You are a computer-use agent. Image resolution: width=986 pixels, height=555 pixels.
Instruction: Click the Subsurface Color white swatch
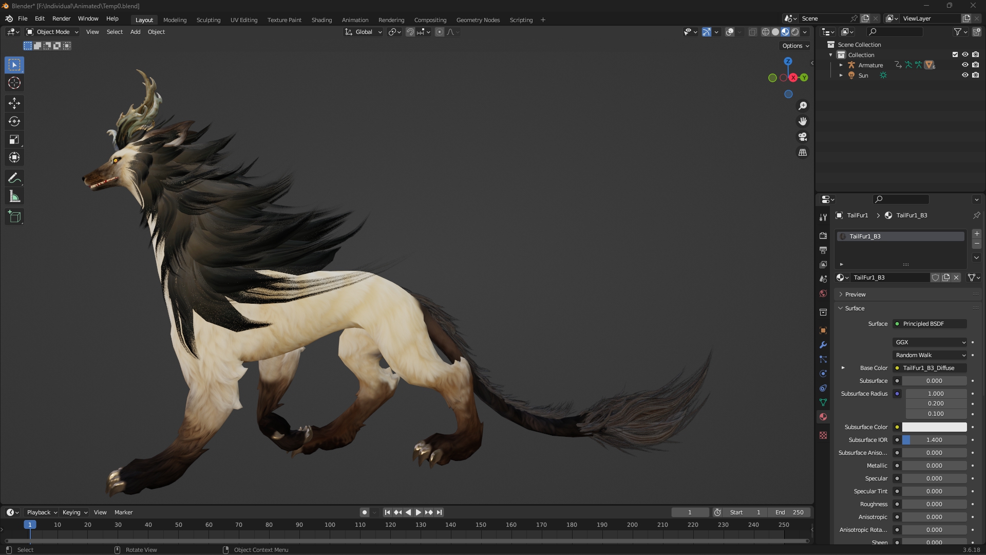click(x=934, y=427)
